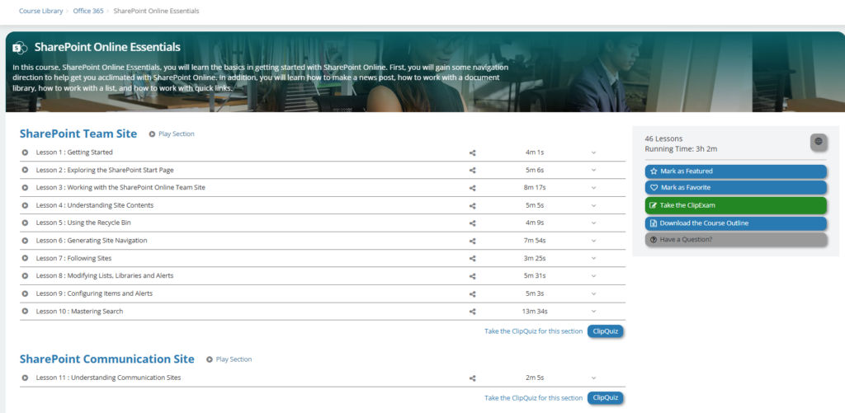Open SharePoint Team Site section heading
The image size is (845, 413).
coord(78,134)
